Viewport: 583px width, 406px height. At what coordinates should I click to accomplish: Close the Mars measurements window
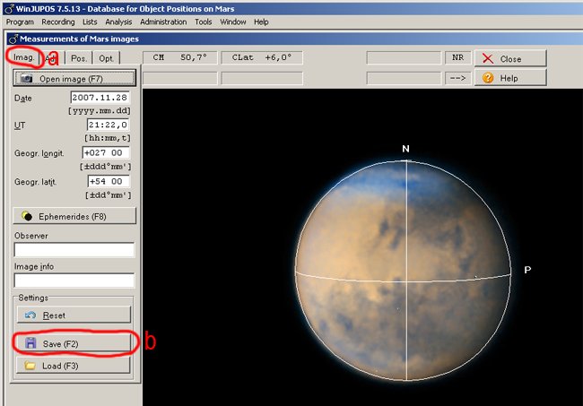509,58
